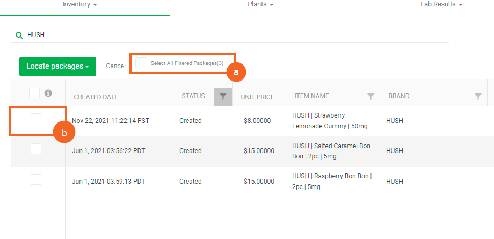Click the green search magnifier icon
The height and width of the screenshot is (239, 494).
[19, 35]
